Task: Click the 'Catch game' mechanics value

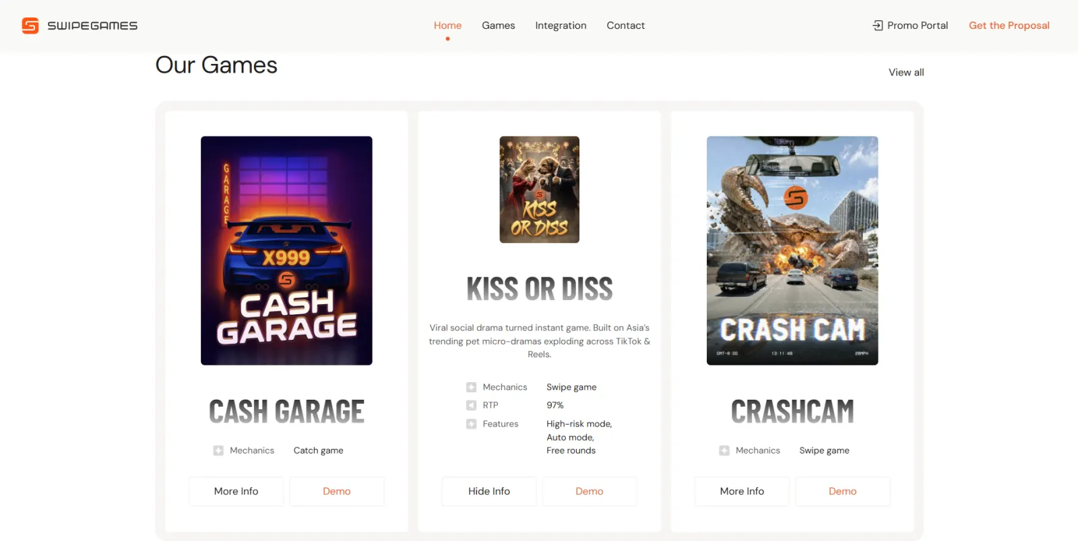Action: (319, 451)
